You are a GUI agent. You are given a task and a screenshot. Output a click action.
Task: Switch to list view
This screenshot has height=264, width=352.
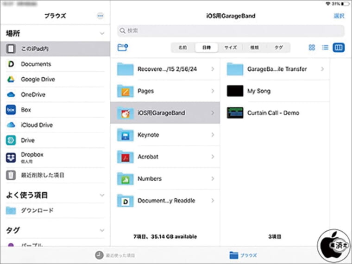325,47
